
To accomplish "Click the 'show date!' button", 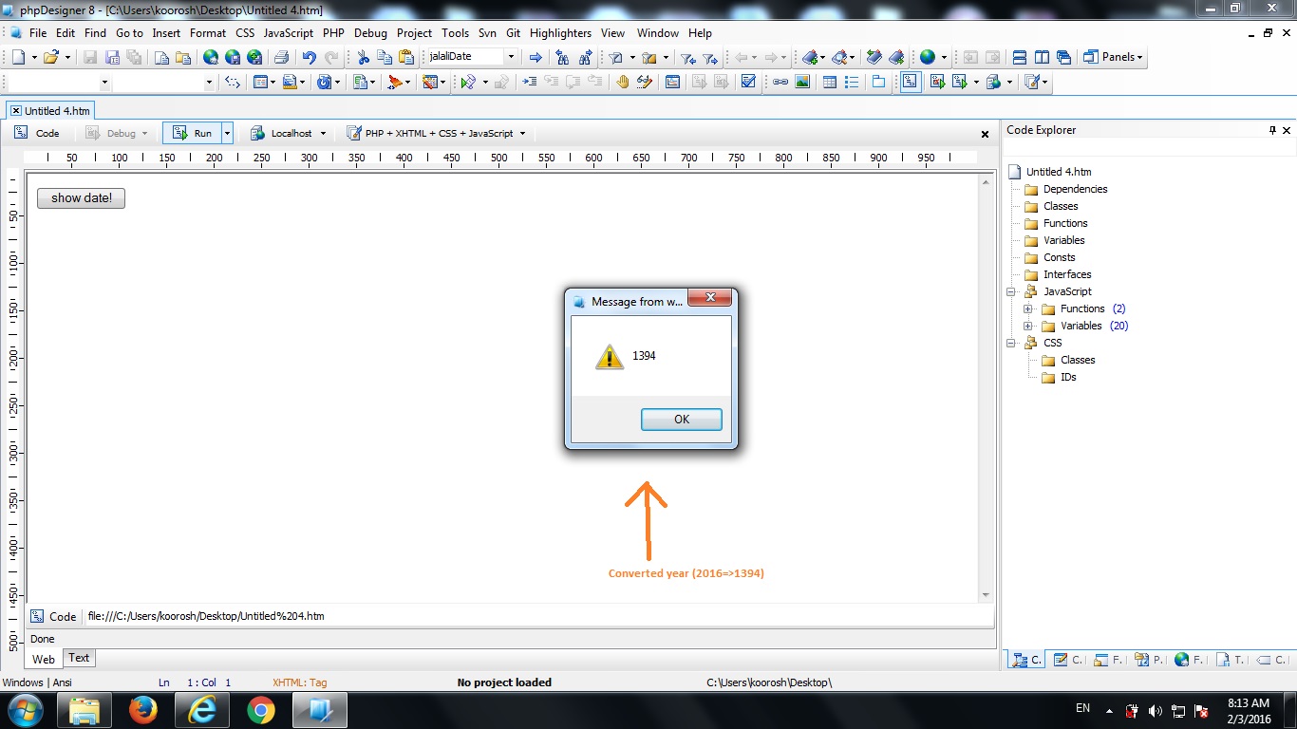I will tap(81, 198).
